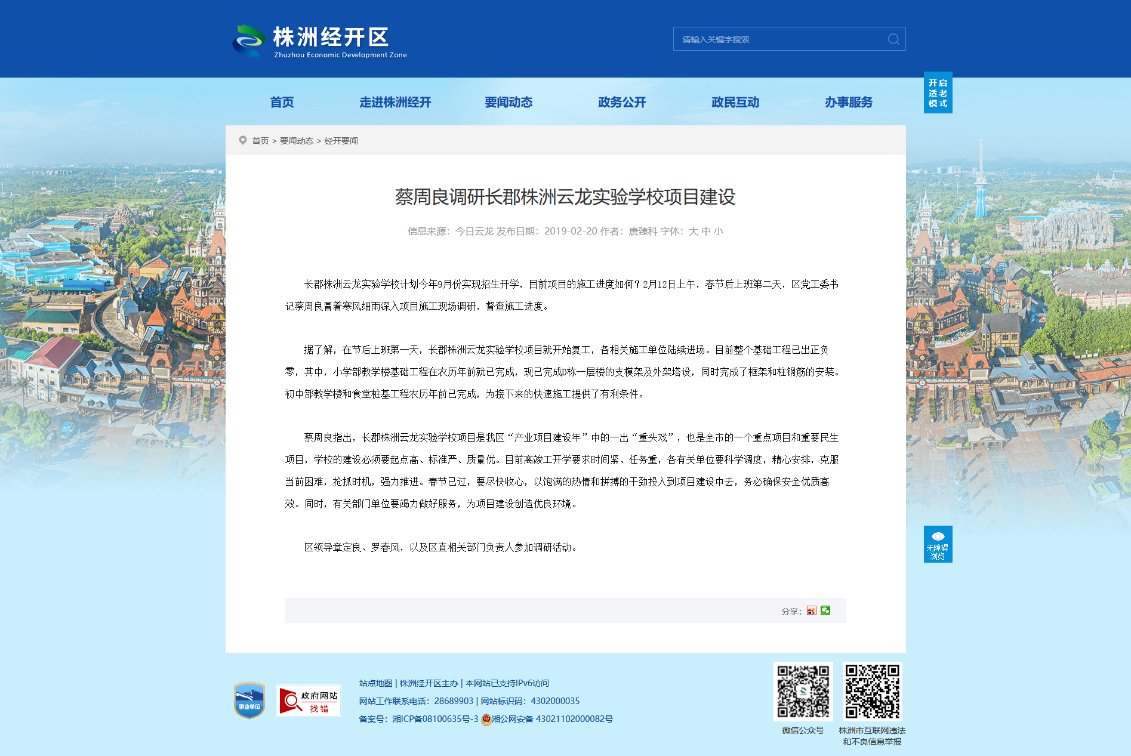This screenshot has height=756, width=1131.
Task: Click the 网站工作联系电话: 28689903 text
Action: (x=416, y=701)
